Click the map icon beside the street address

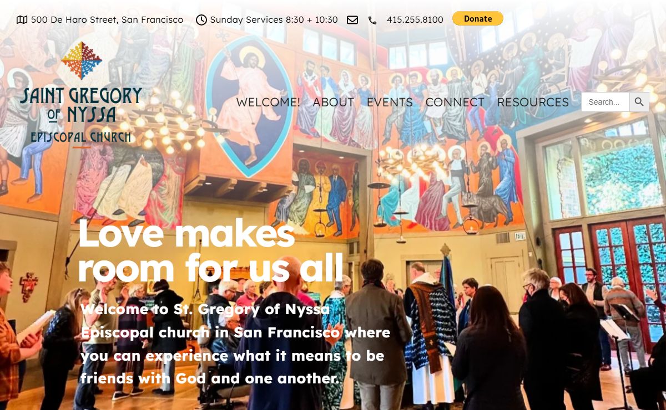[x=22, y=20]
